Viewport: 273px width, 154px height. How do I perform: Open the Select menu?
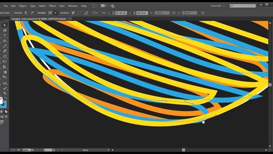[x=42, y=6]
